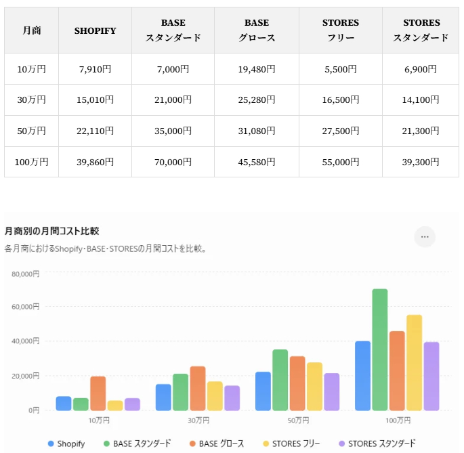Select the 5,500円 cell
The image size is (464, 453).
click(x=340, y=69)
